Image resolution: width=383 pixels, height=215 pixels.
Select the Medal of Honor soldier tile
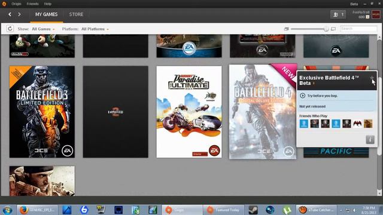[x=42, y=181]
